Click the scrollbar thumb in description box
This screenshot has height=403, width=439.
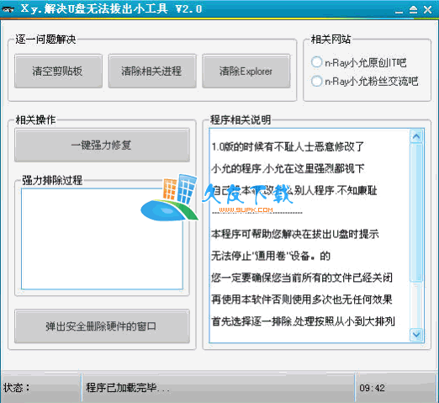416,213
